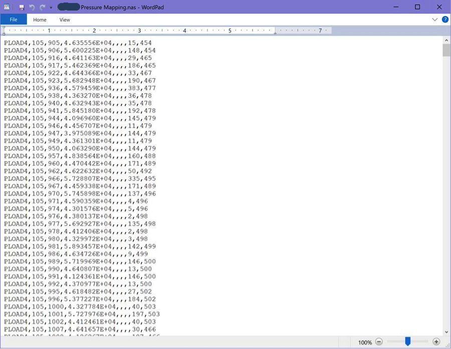
Task: Click line PLOAD4,105,970,5.745898E+04
Action: (80, 194)
